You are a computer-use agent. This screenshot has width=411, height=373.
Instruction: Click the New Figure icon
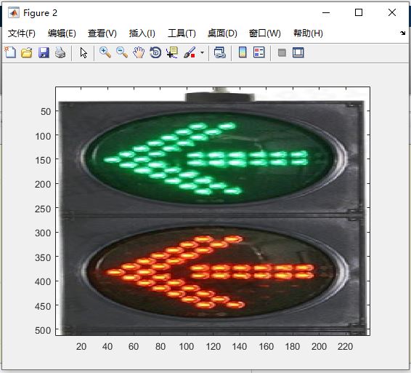[x=10, y=52]
